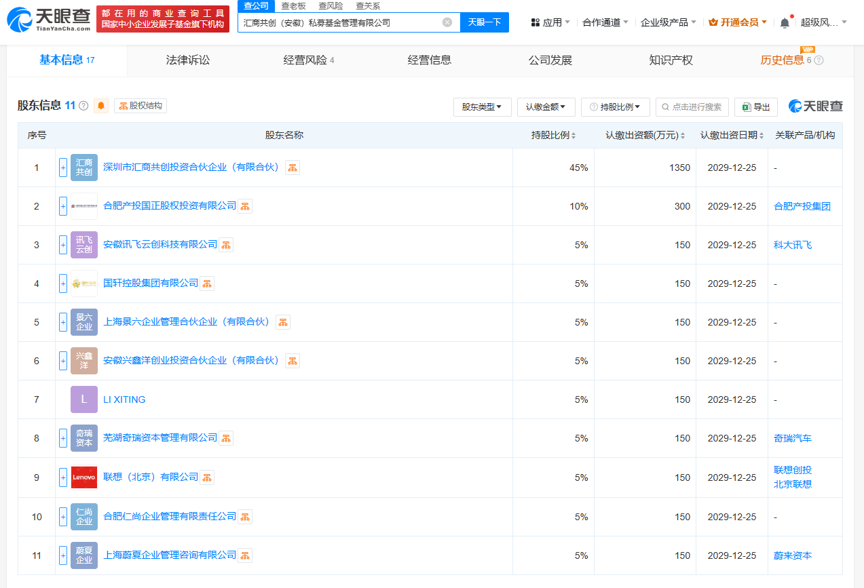Select the 查老板 search mode tab
The height and width of the screenshot is (588, 864).
[x=293, y=5]
